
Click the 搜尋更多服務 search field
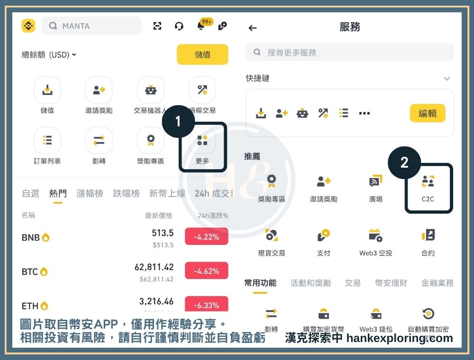coord(350,52)
